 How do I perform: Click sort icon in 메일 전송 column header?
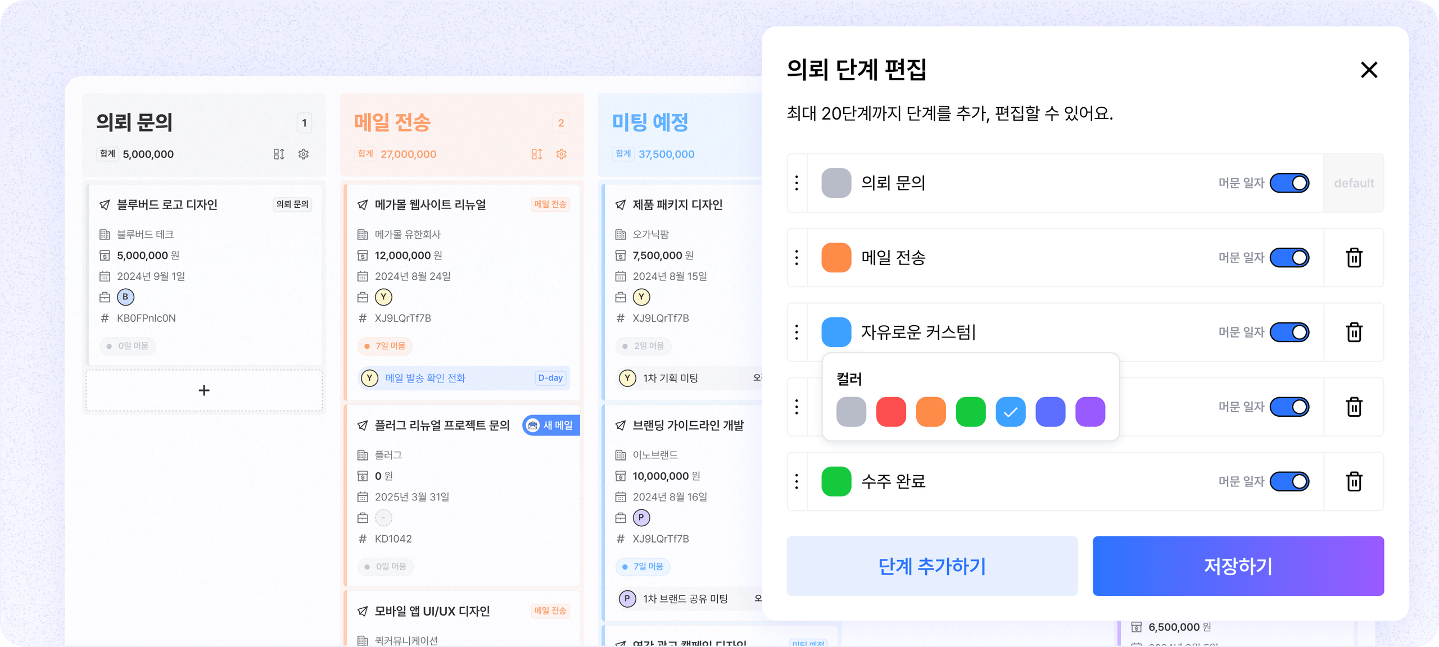click(537, 154)
